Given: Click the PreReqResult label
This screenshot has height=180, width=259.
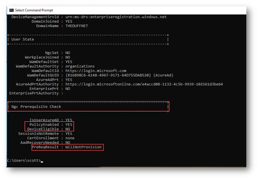Looking at the screenshot, I should click(45, 147).
